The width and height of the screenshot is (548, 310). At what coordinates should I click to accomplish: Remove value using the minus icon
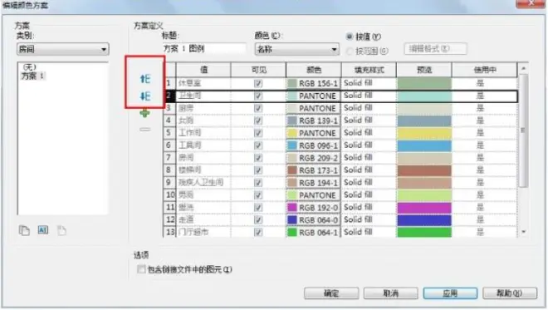[x=145, y=130]
